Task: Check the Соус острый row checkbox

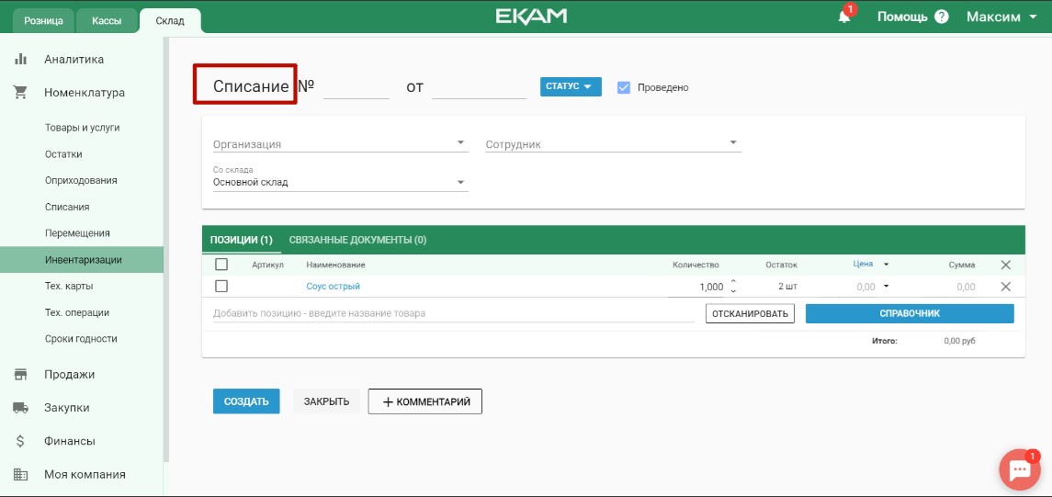Action: [221, 287]
